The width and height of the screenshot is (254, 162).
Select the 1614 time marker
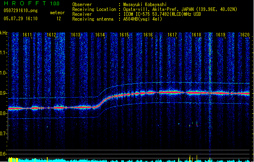100,35
